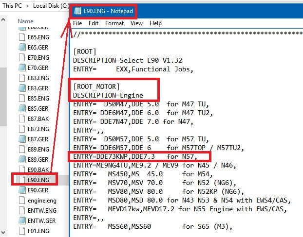Click This PC in the address bar

12,7
